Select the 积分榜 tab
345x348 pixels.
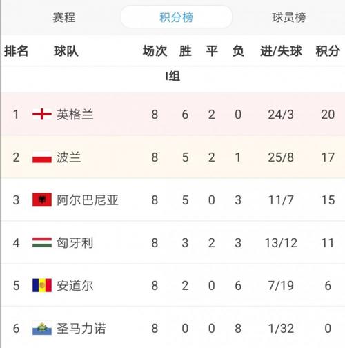pyautogui.click(x=177, y=17)
